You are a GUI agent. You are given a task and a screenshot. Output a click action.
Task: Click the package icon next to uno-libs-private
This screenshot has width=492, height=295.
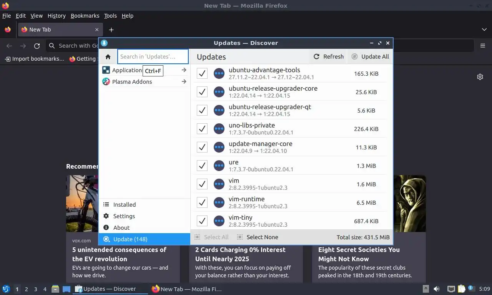[219, 129]
